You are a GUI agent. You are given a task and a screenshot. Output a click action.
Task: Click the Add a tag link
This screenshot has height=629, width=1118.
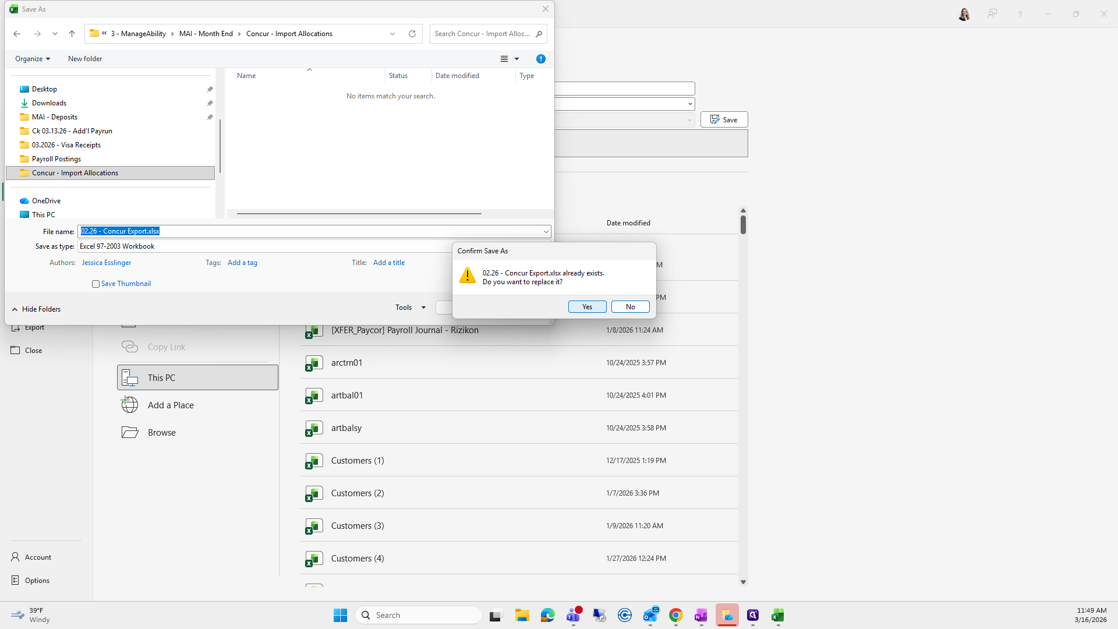click(242, 263)
